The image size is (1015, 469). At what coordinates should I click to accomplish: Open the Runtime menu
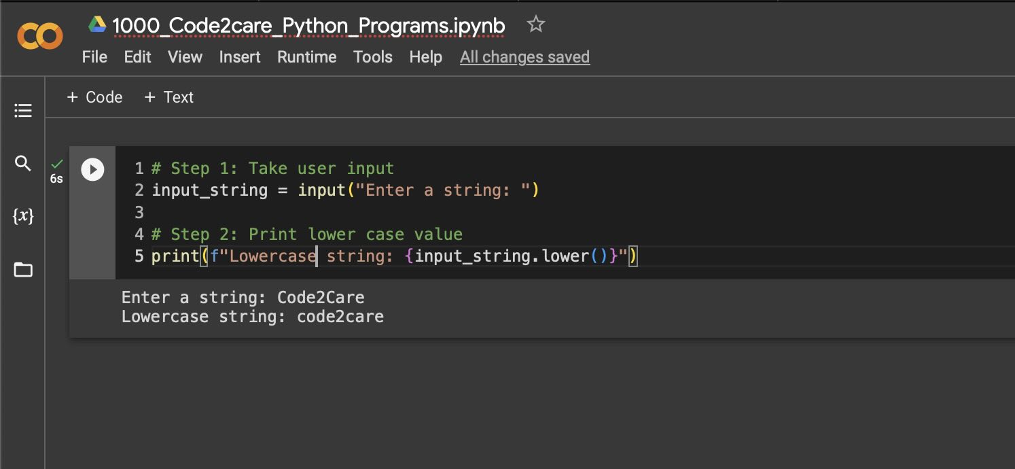coord(306,57)
